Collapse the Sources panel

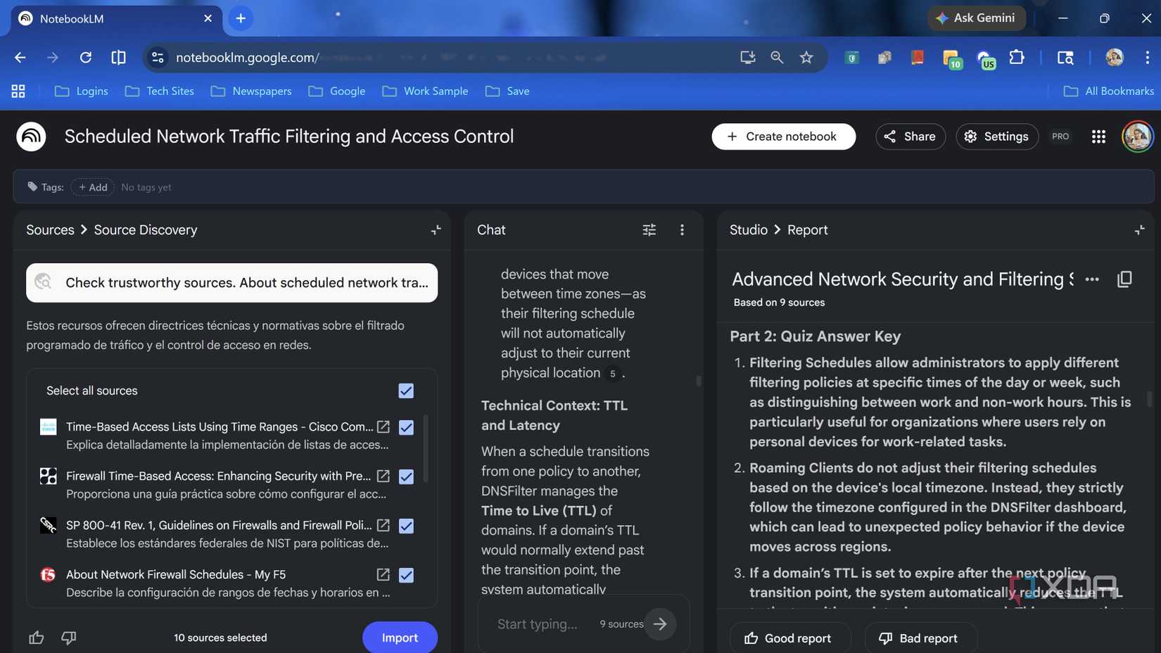[436, 230]
